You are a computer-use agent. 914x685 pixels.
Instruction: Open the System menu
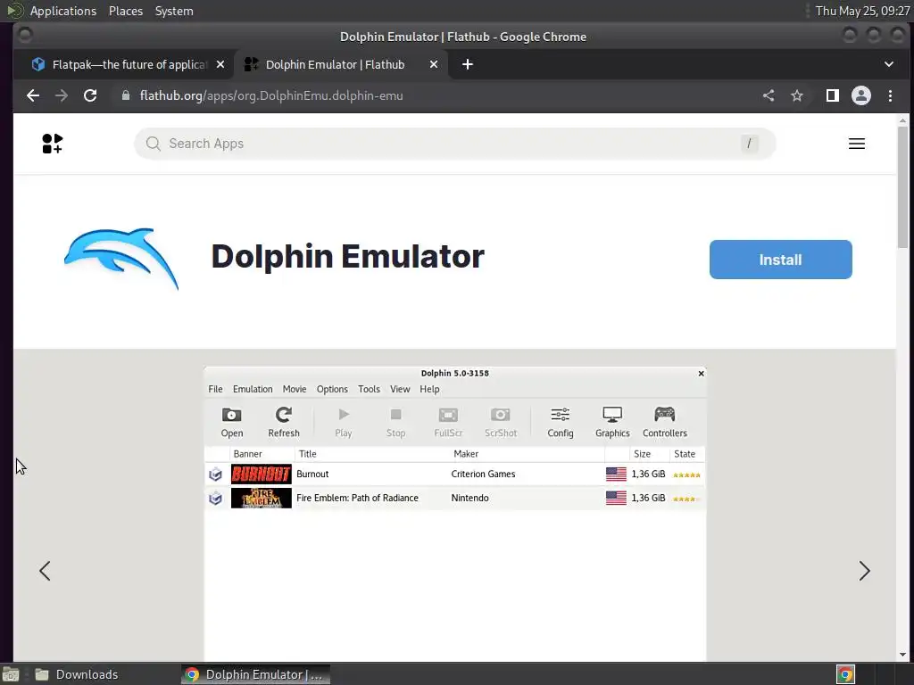point(174,11)
